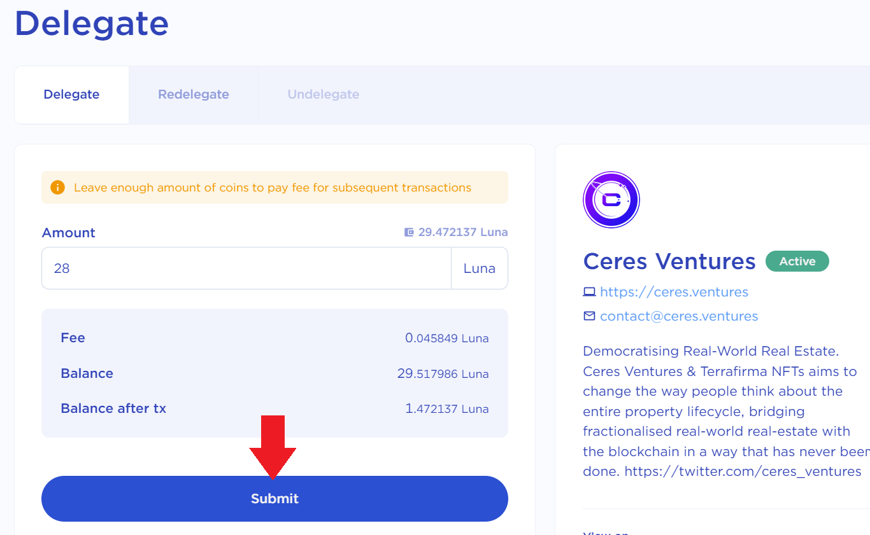Click the Balance value 29.517986 Luna
This screenshot has width=870, height=535.
coord(443,374)
